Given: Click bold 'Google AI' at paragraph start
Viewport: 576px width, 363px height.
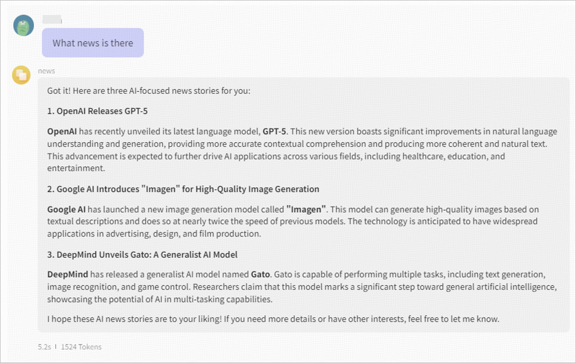Looking at the screenshot, I should coord(66,209).
